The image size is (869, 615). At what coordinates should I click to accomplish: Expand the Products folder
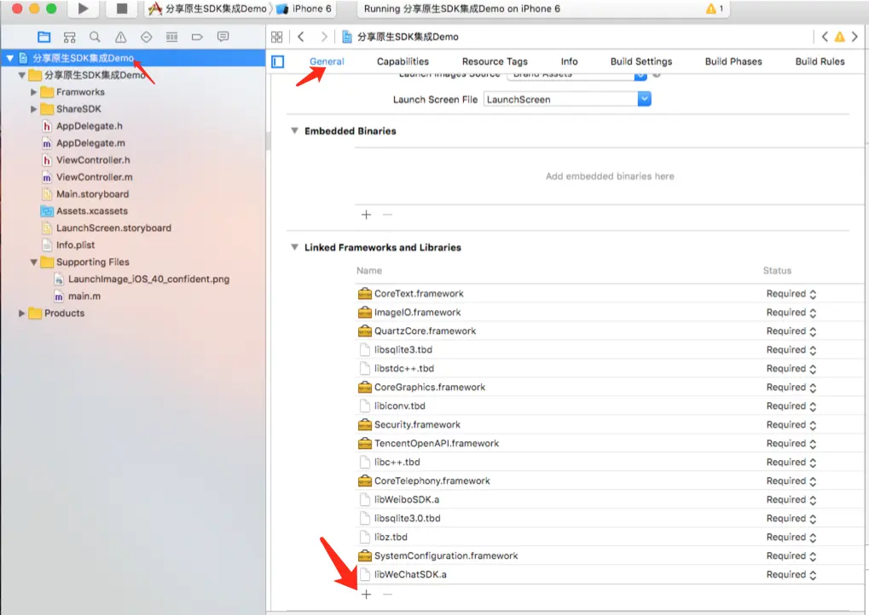click(21, 313)
